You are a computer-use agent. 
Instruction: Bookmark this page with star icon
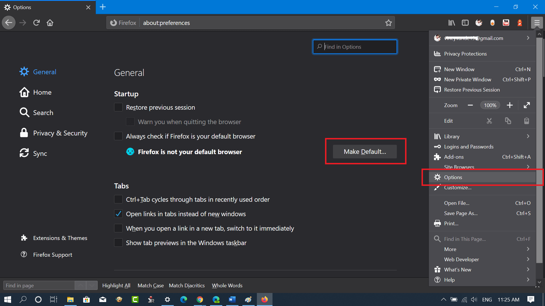[388, 23]
